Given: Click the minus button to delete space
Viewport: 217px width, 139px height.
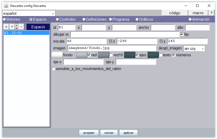Looking at the screenshot, I should (21, 27).
